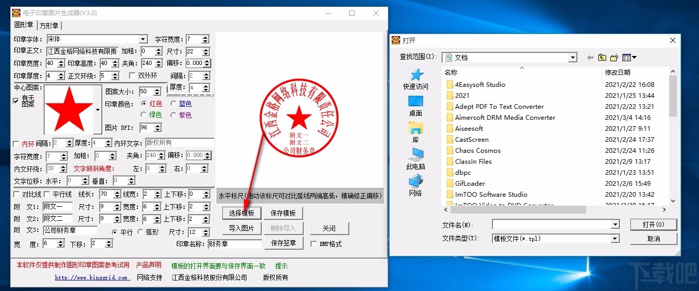The height and width of the screenshot is (291, 699).
Task: Select the Adept PDF To Text Converter folder
Action: (x=495, y=106)
